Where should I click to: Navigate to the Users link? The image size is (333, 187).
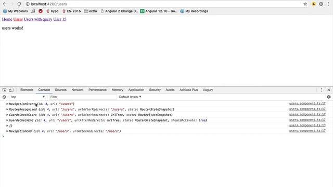point(18,19)
